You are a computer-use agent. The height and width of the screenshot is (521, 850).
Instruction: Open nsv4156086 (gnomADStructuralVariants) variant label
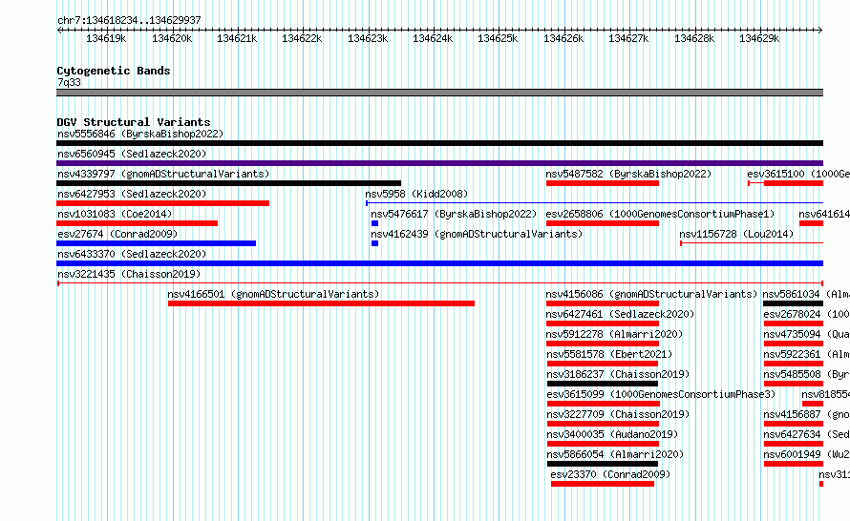point(651,294)
